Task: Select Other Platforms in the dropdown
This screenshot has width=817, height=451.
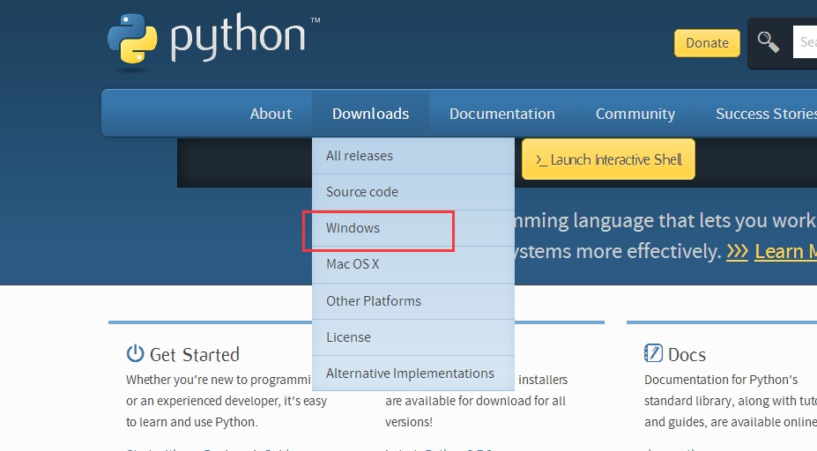Action: (x=413, y=301)
